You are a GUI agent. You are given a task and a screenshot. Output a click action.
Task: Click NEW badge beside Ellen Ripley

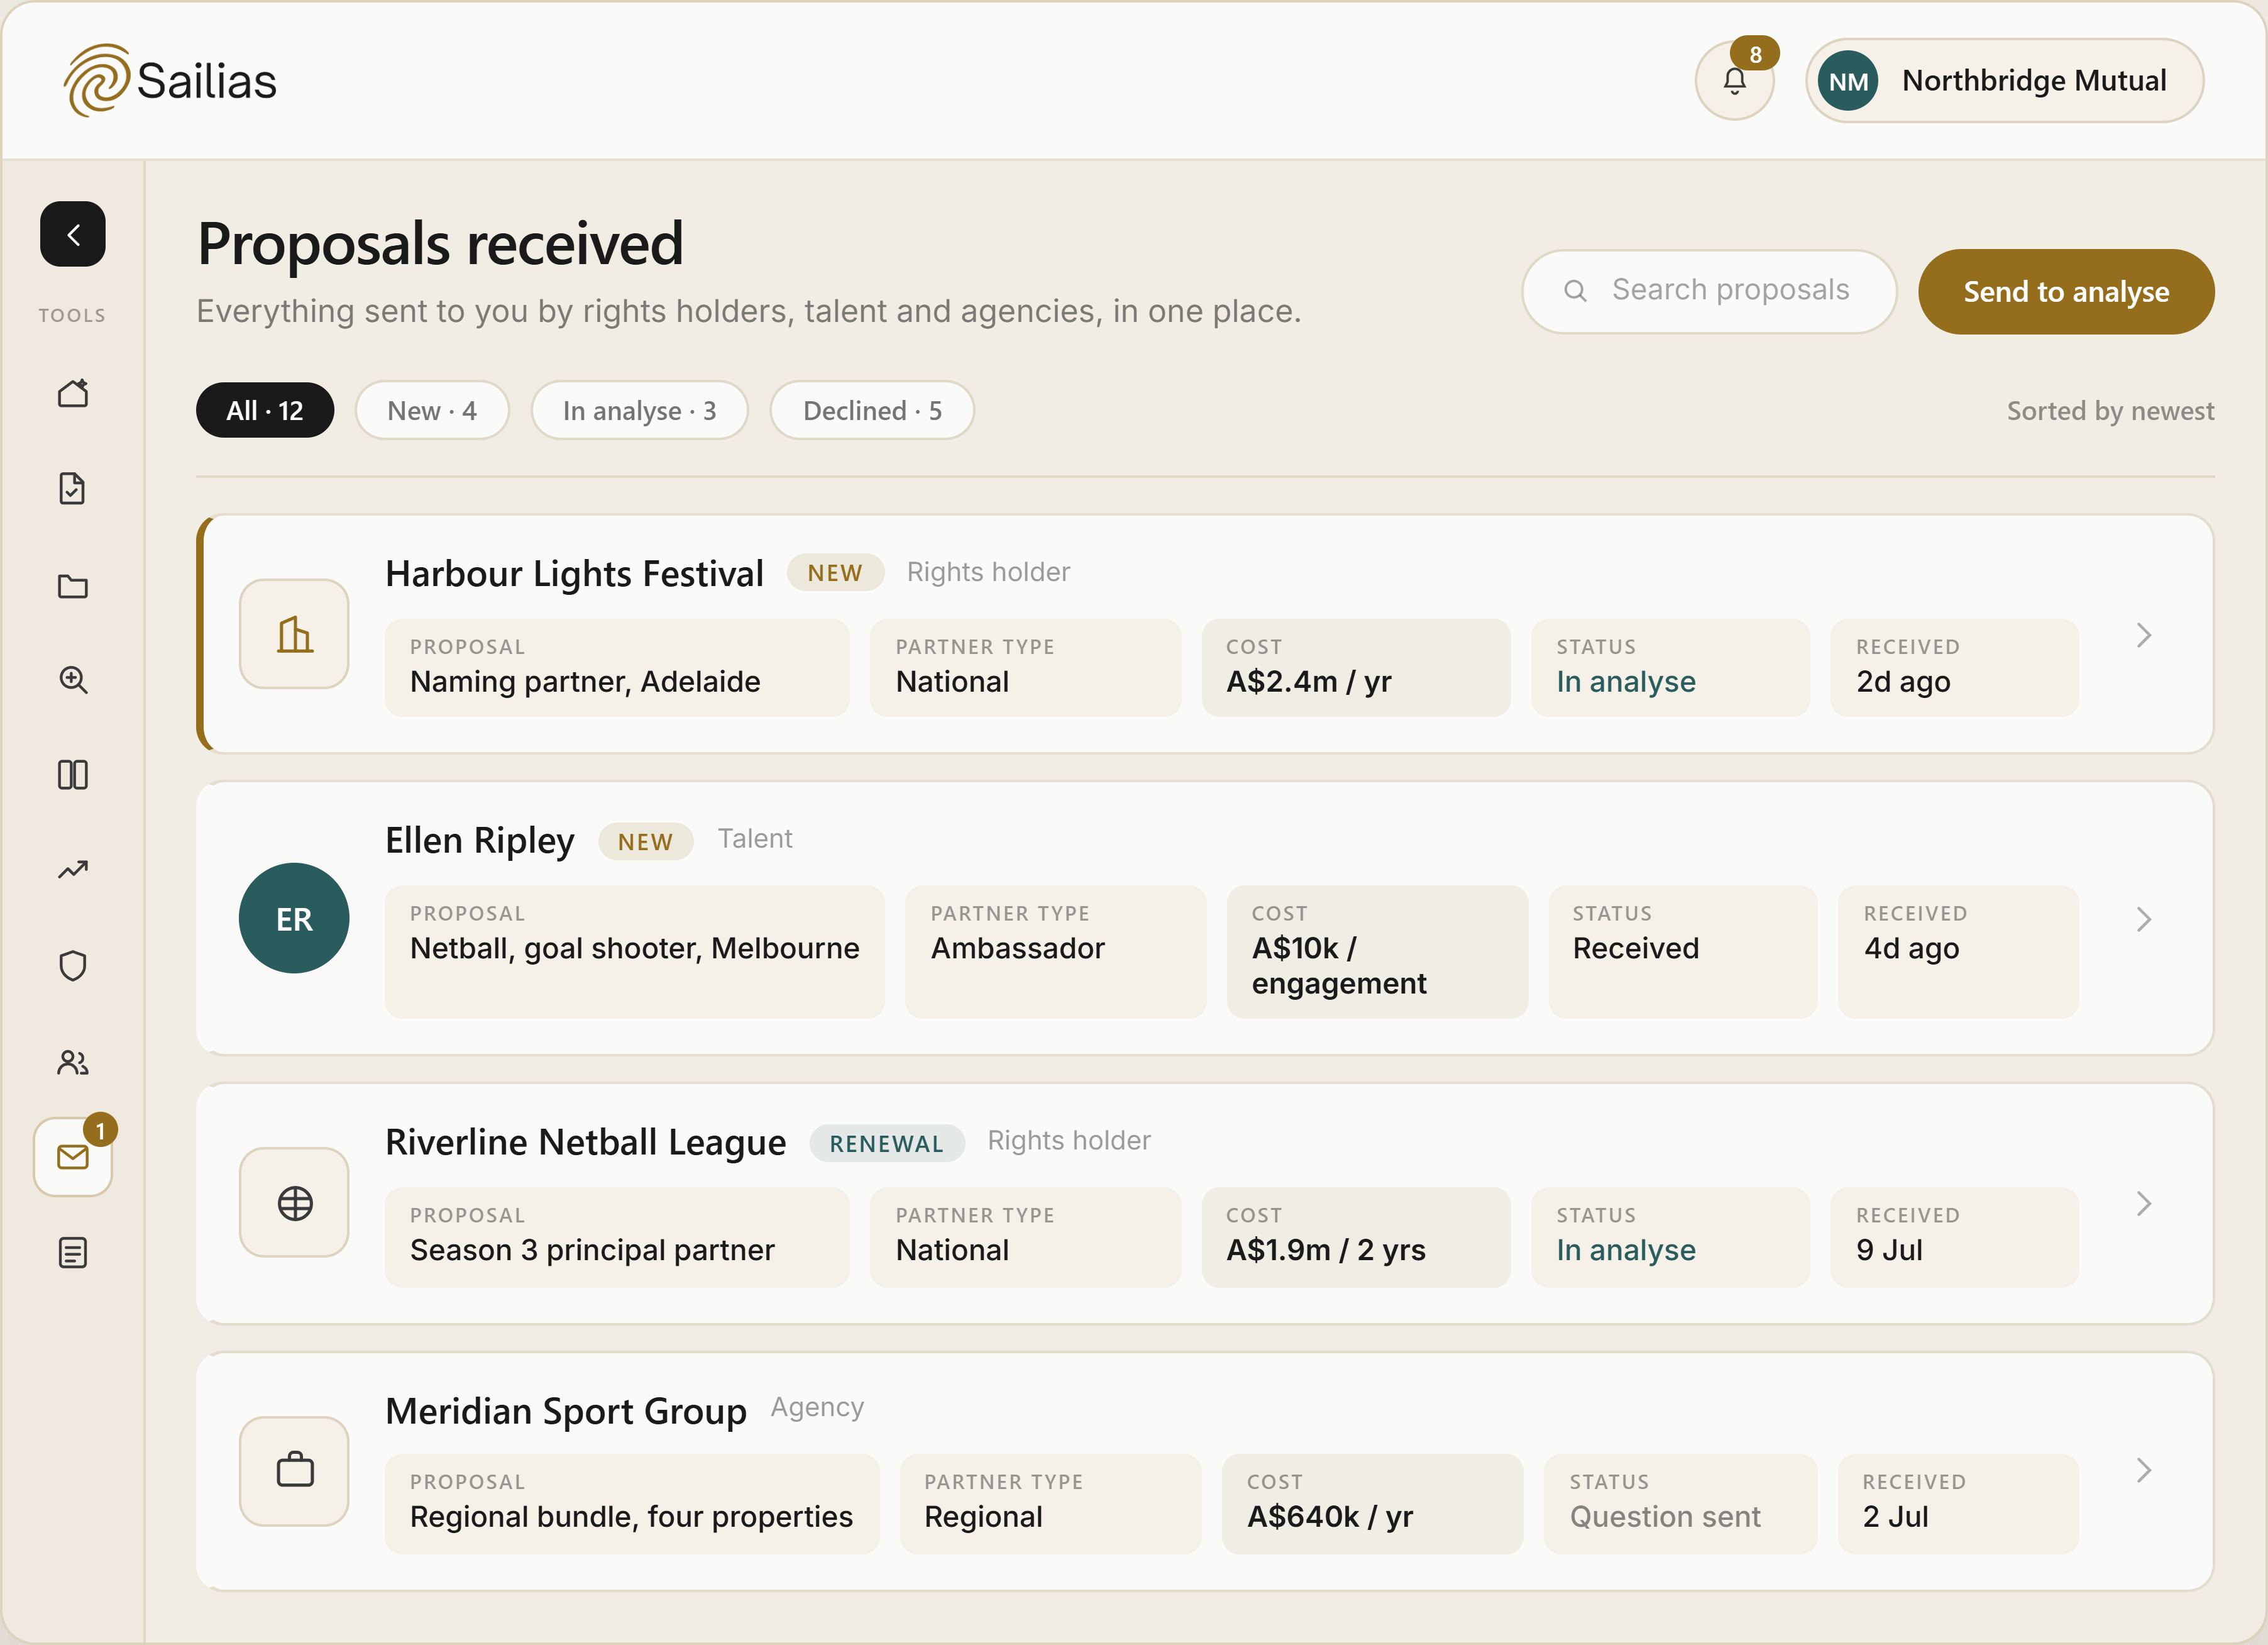pos(645,841)
